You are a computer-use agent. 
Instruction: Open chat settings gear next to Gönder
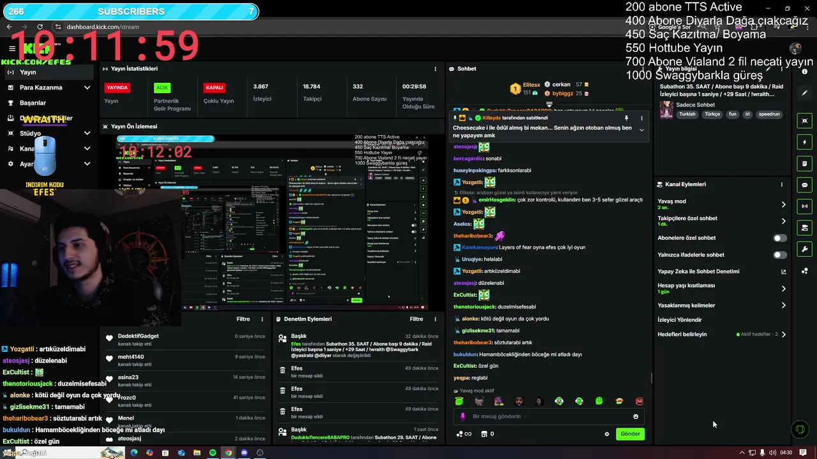[x=607, y=434]
